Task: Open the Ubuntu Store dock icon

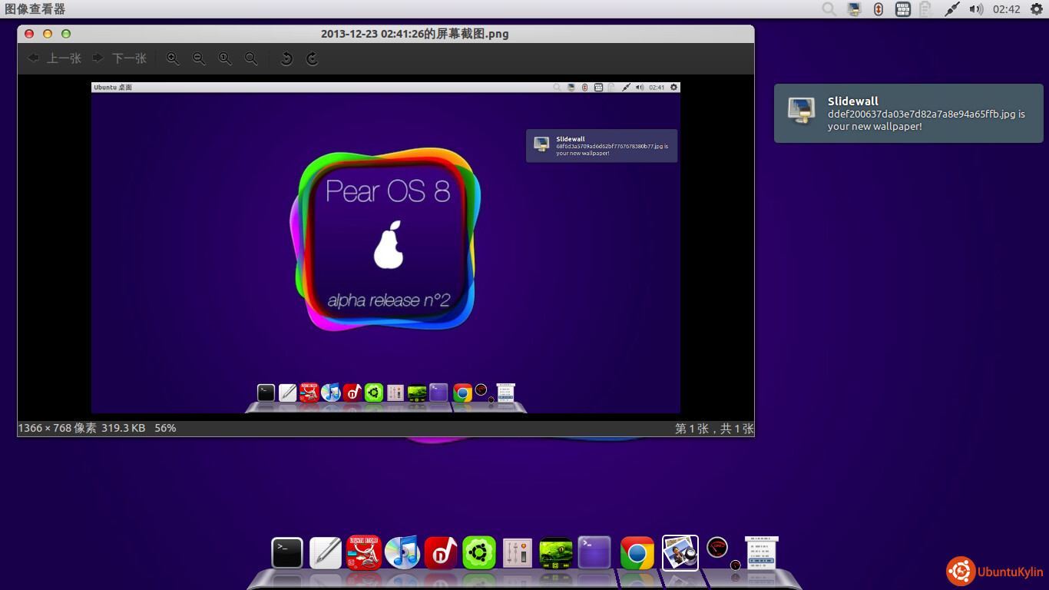Action: pyautogui.click(x=364, y=552)
